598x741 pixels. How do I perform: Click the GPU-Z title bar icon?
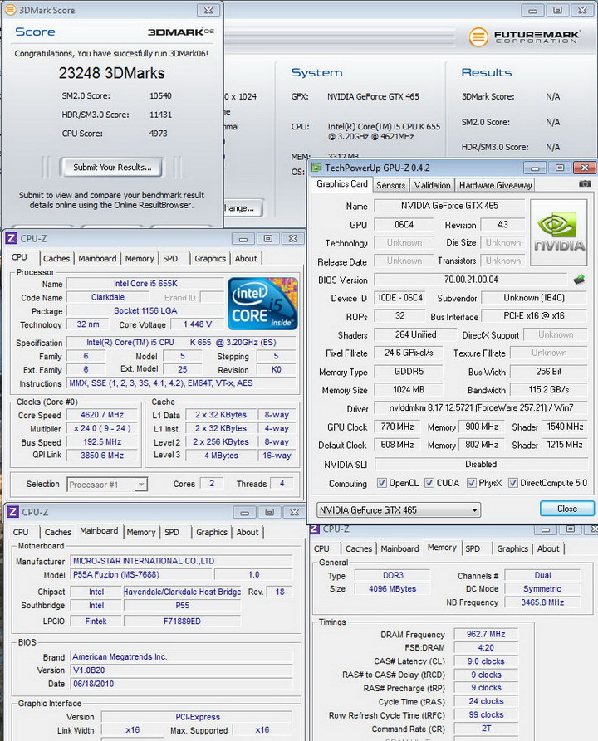316,168
